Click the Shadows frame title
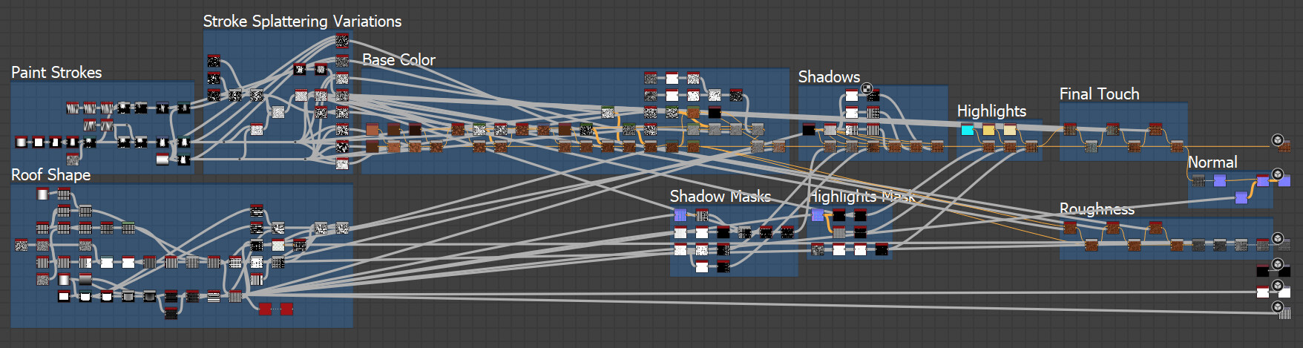Viewport: 1303px width, 348px height. [x=829, y=76]
